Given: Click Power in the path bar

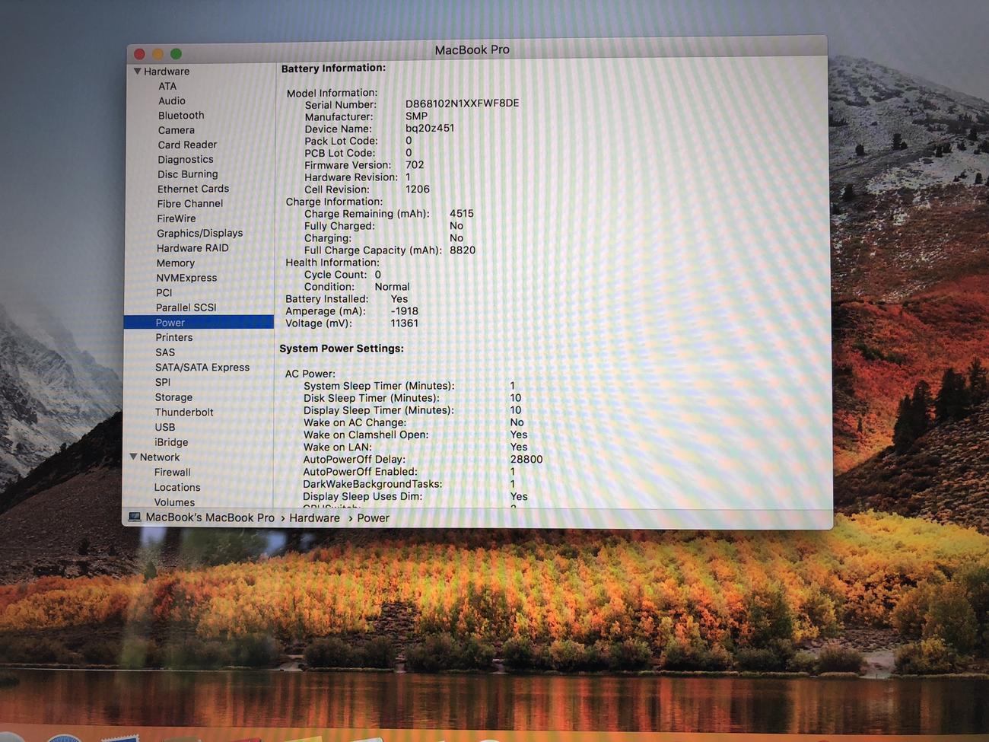Looking at the screenshot, I should tap(373, 518).
